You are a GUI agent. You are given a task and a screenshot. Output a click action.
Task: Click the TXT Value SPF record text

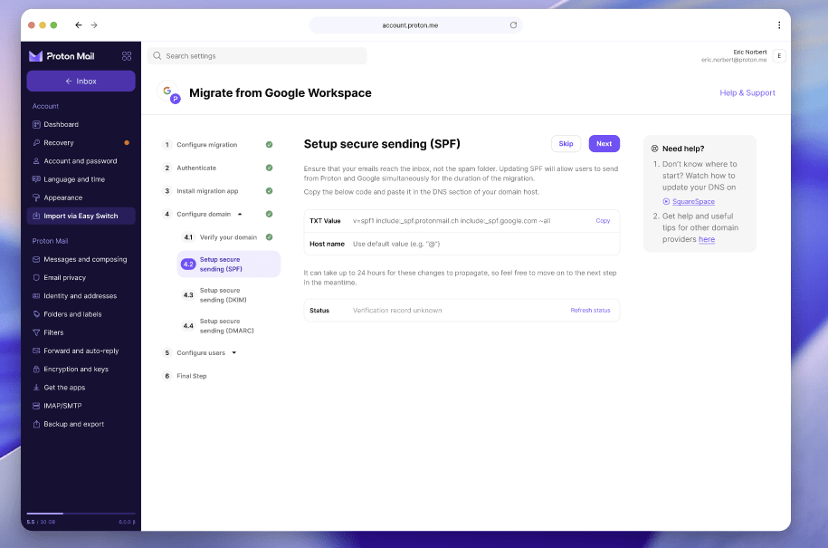coord(452,221)
